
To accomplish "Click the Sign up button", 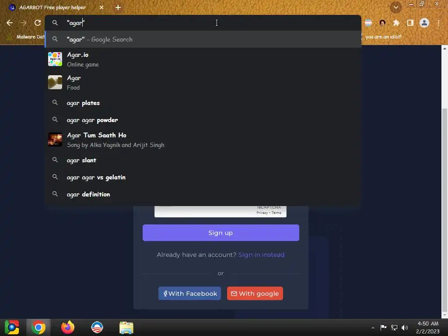I will (x=220, y=233).
